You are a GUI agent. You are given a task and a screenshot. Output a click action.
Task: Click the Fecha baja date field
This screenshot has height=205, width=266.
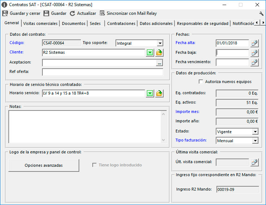(x=232, y=53)
